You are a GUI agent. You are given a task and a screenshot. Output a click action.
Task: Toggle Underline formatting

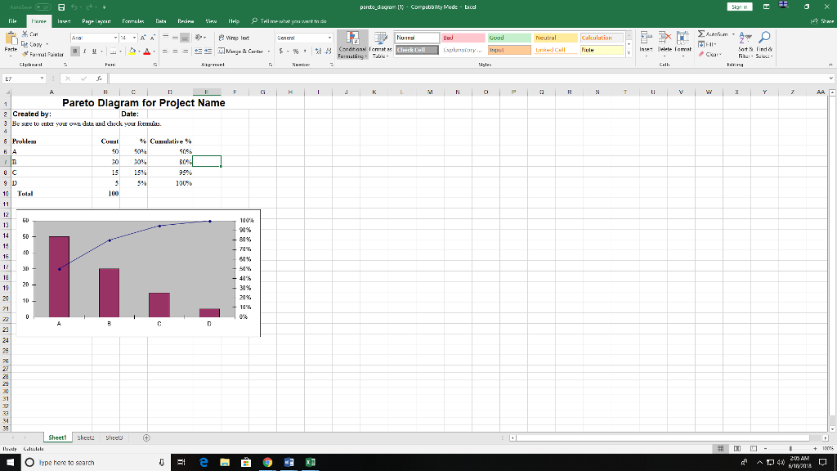tap(95, 52)
